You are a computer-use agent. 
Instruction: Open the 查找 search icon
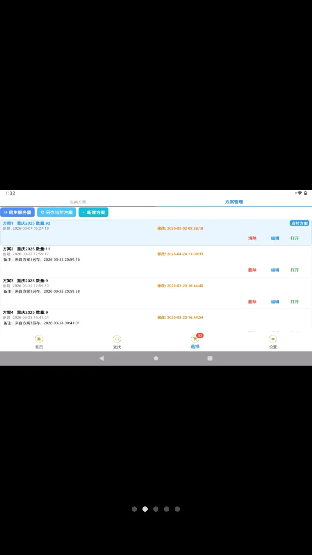point(117,339)
